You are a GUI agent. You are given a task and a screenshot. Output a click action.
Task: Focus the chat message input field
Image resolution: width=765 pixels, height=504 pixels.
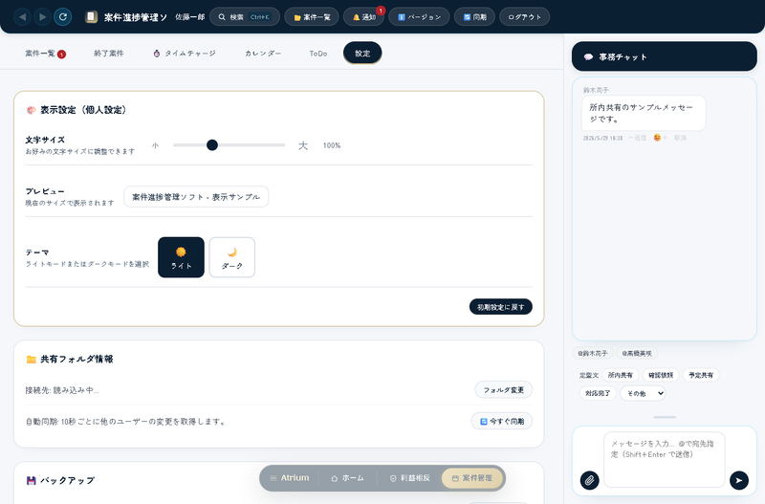[x=664, y=460]
